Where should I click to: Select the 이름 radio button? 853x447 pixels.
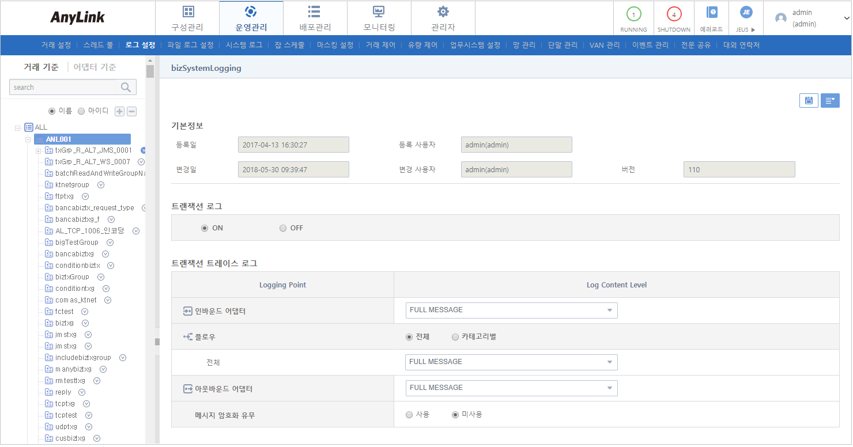point(52,111)
